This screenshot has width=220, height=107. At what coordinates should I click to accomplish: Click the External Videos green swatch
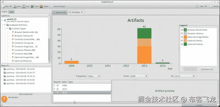(x=185, y=44)
